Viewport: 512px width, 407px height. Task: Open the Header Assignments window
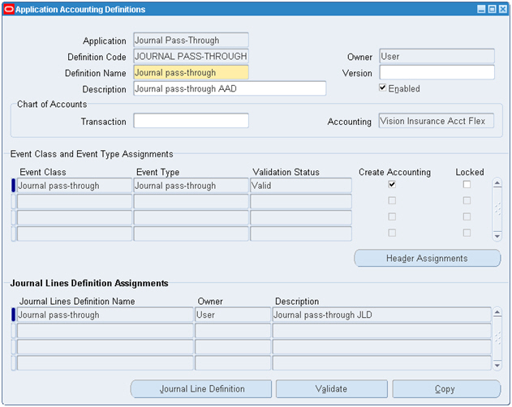click(x=427, y=258)
